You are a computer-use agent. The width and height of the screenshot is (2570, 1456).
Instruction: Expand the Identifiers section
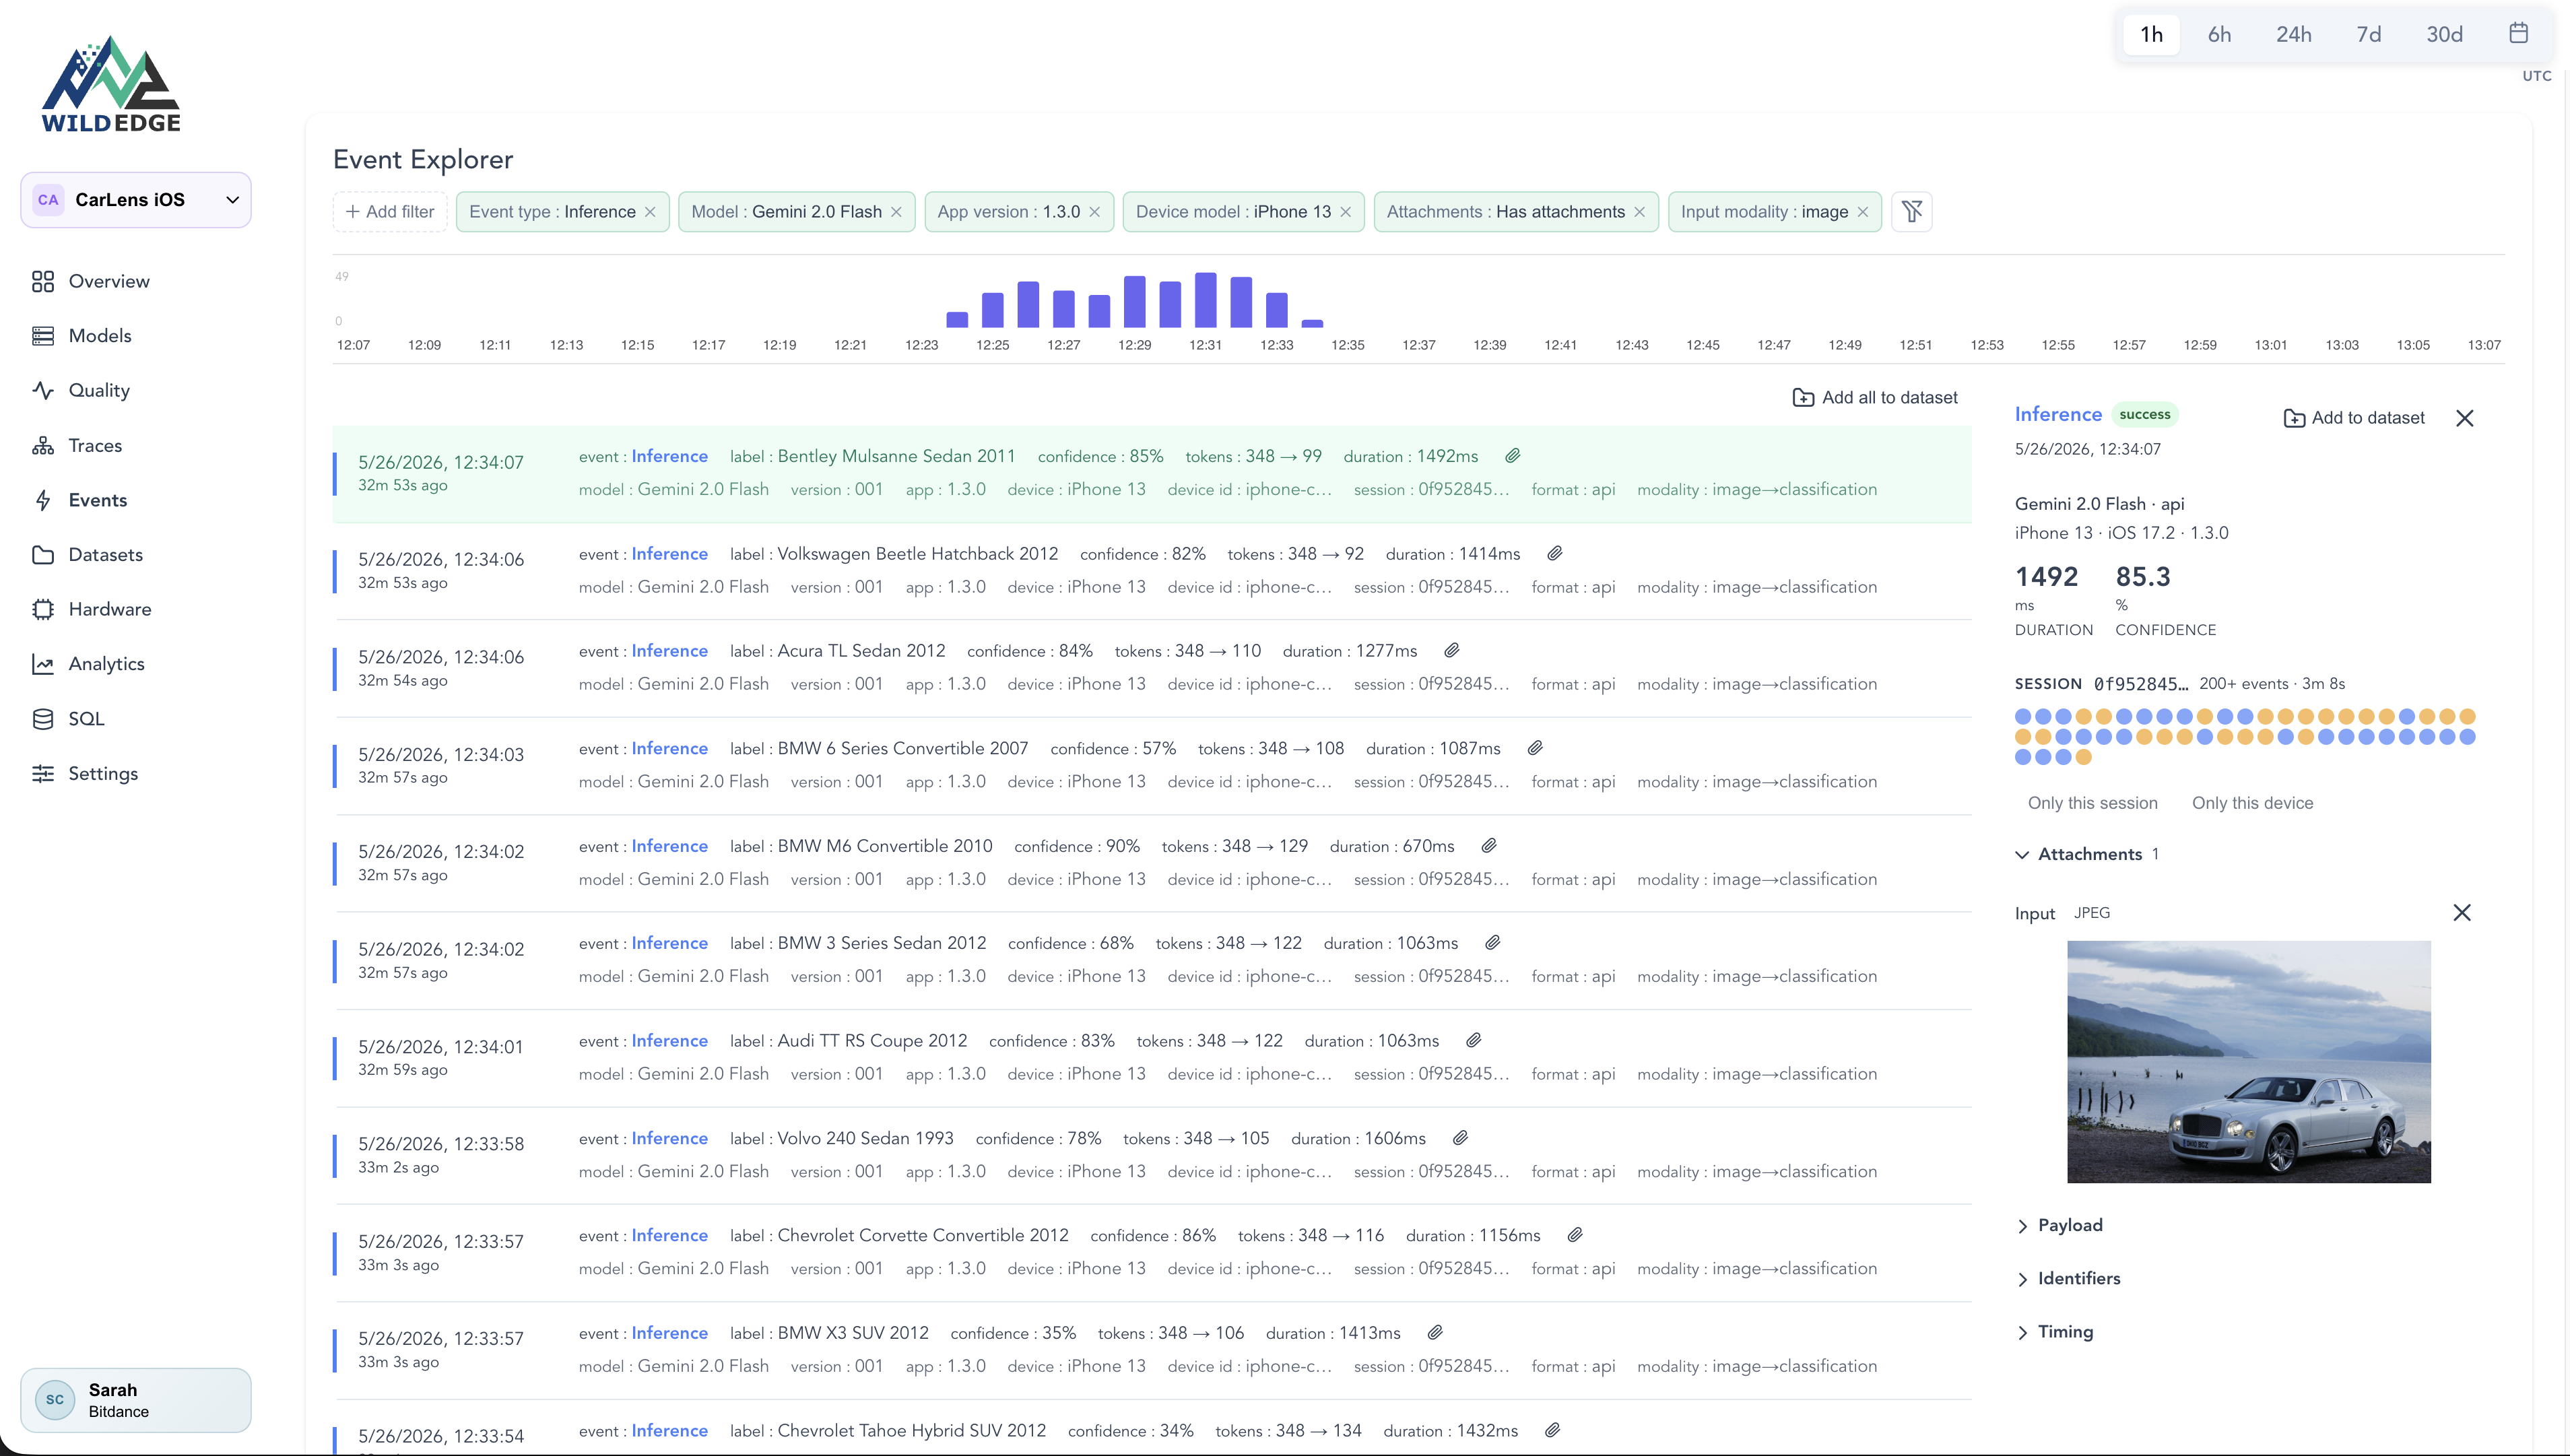click(2068, 1279)
